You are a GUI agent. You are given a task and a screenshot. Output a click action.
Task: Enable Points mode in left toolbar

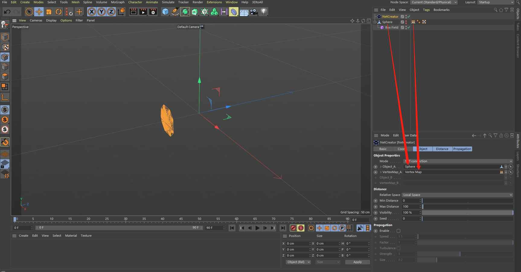[5, 57]
